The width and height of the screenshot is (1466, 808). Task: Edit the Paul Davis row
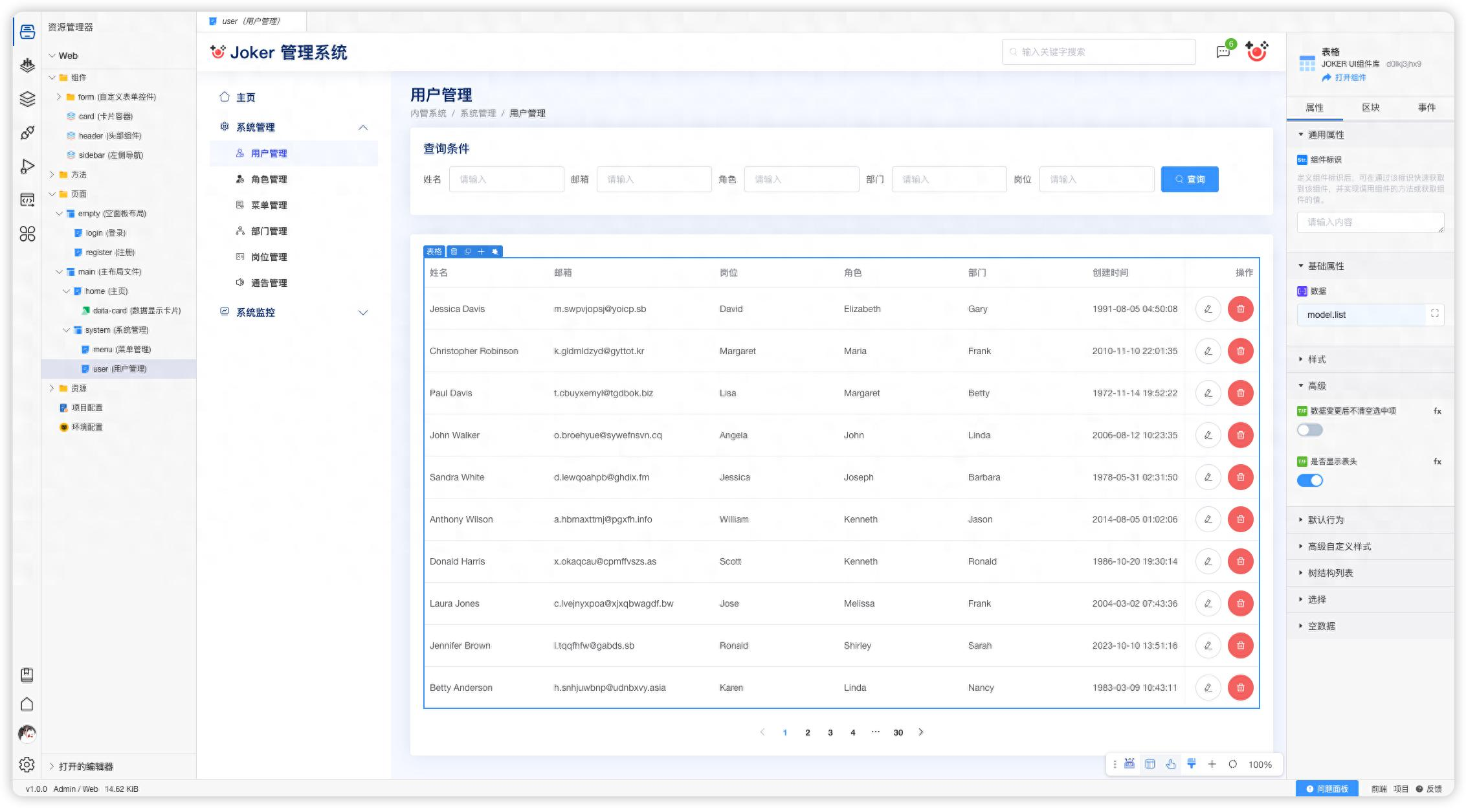[1208, 393]
